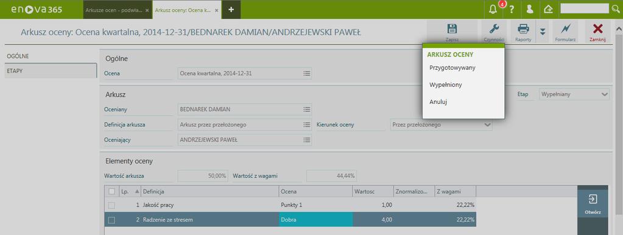The height and width of the screenshot is (235, 623).
Task: Tick the checkbox for Radzenie ze stresem row
Action: coord(111,220)
